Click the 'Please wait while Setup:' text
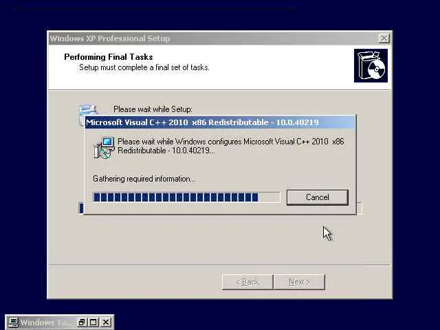 tap(153, 109)
